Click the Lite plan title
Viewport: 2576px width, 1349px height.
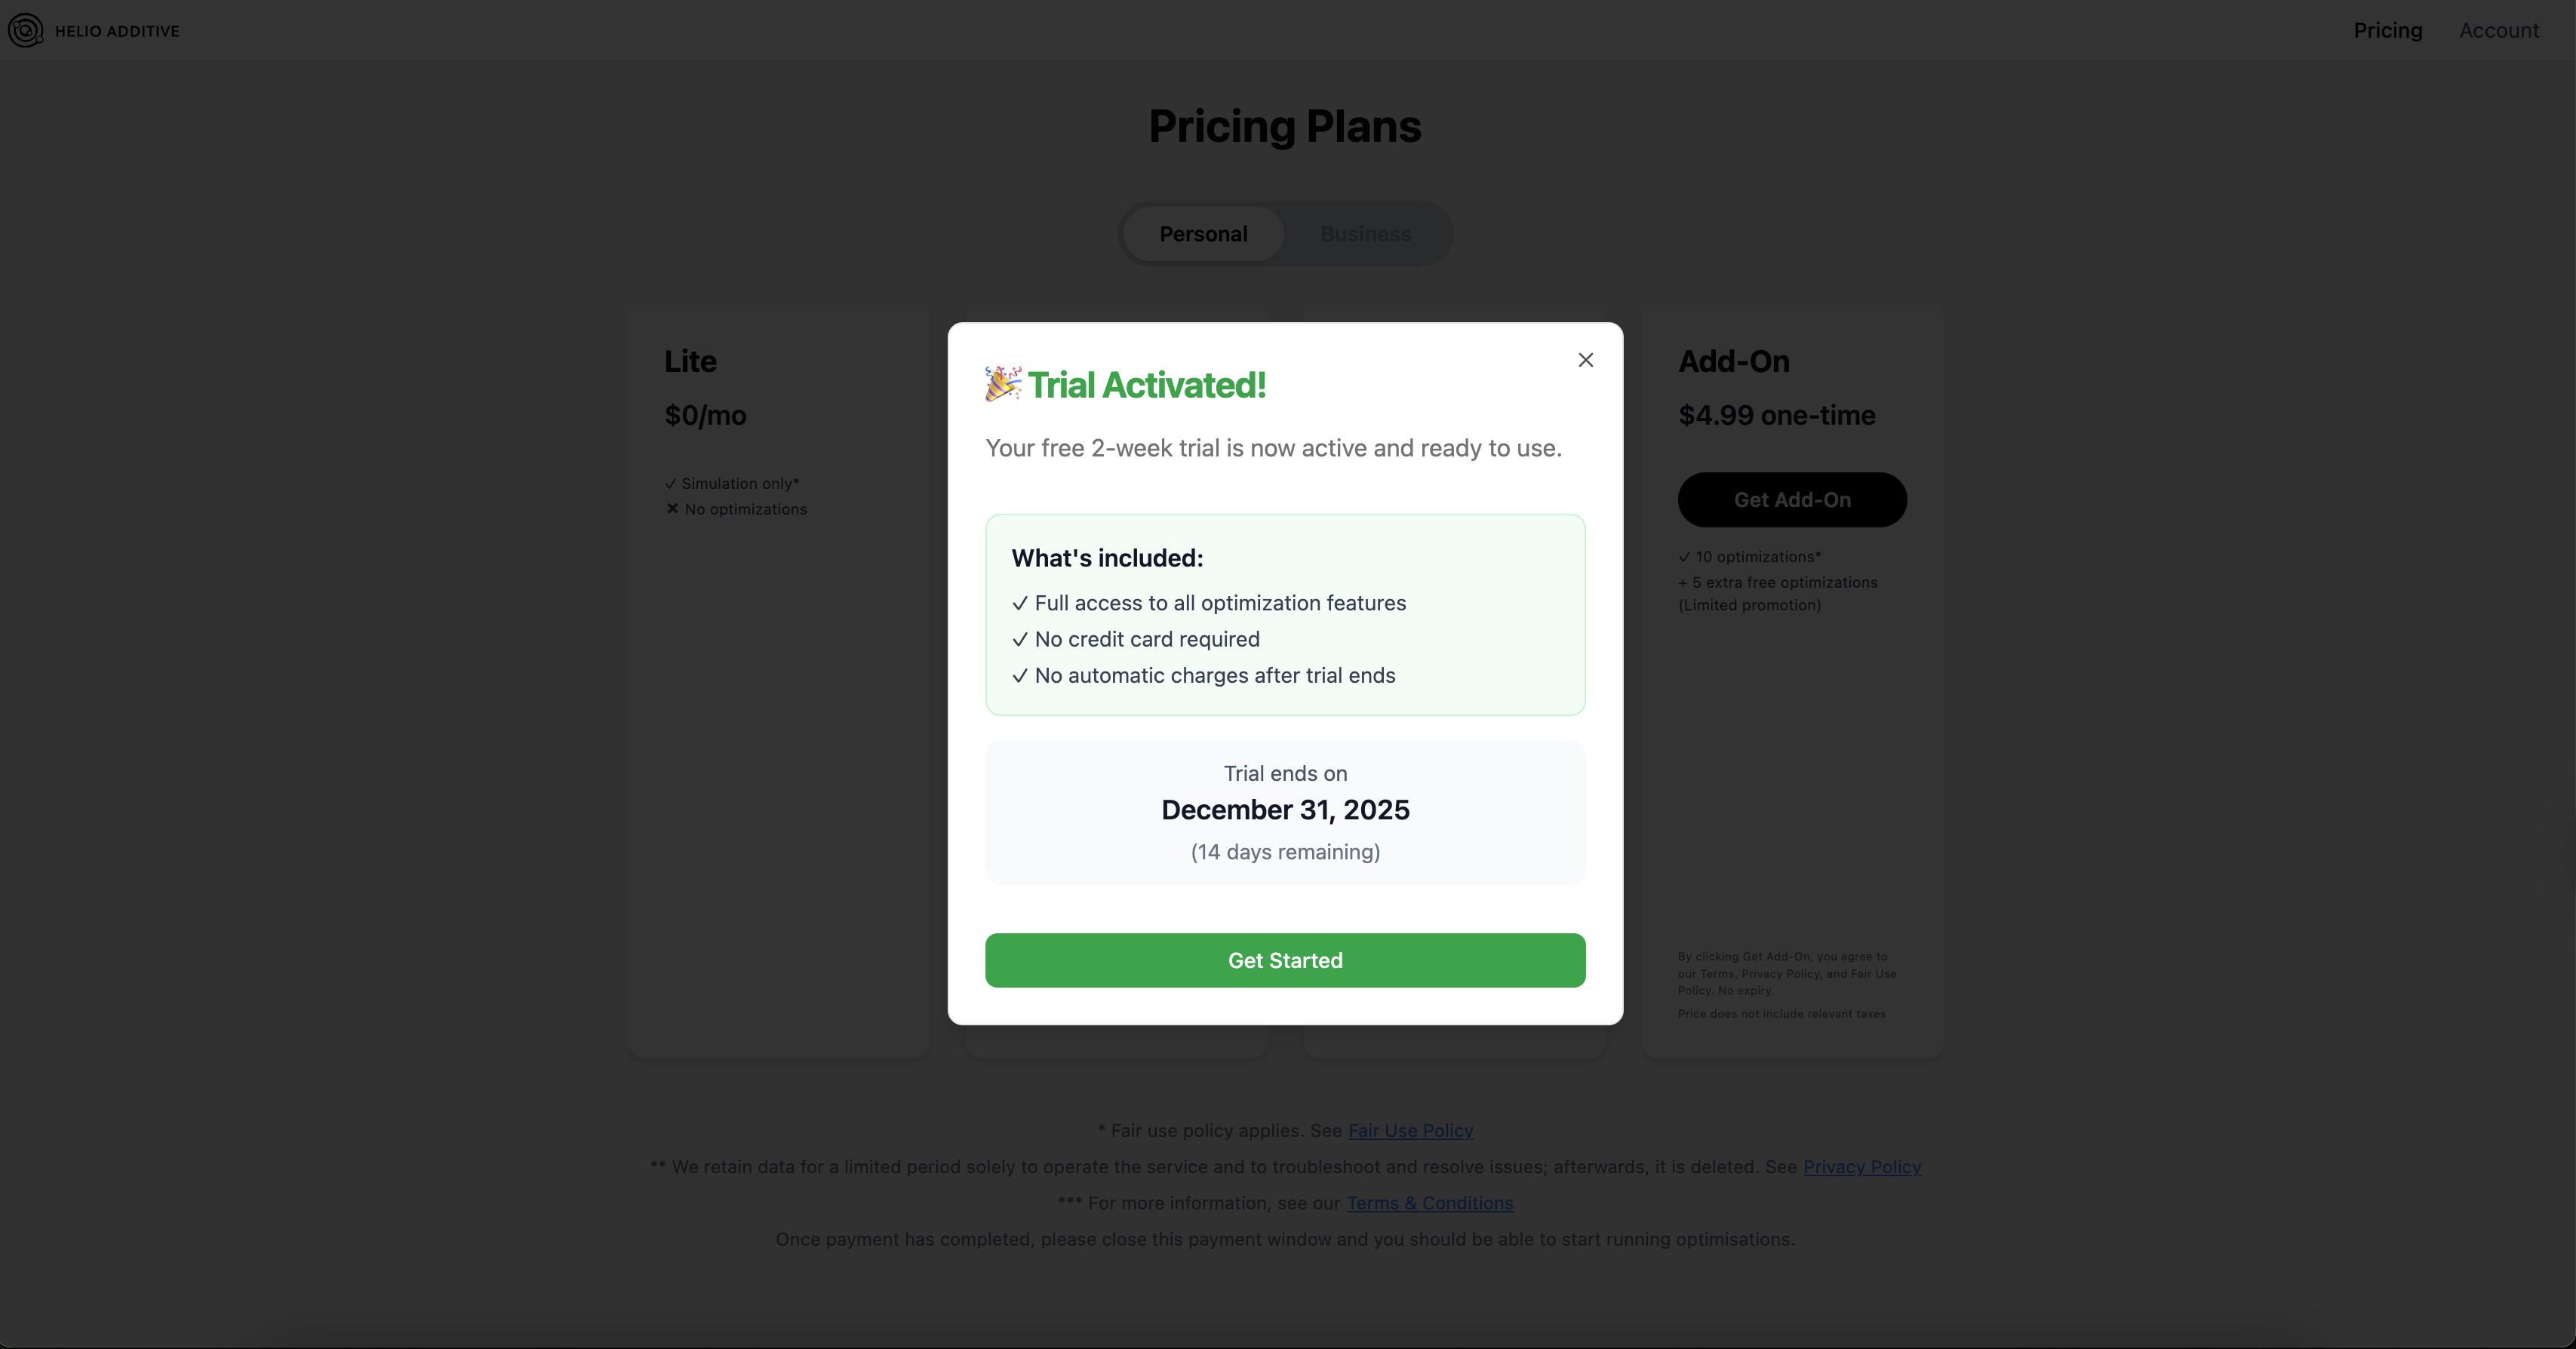point(690,361)
